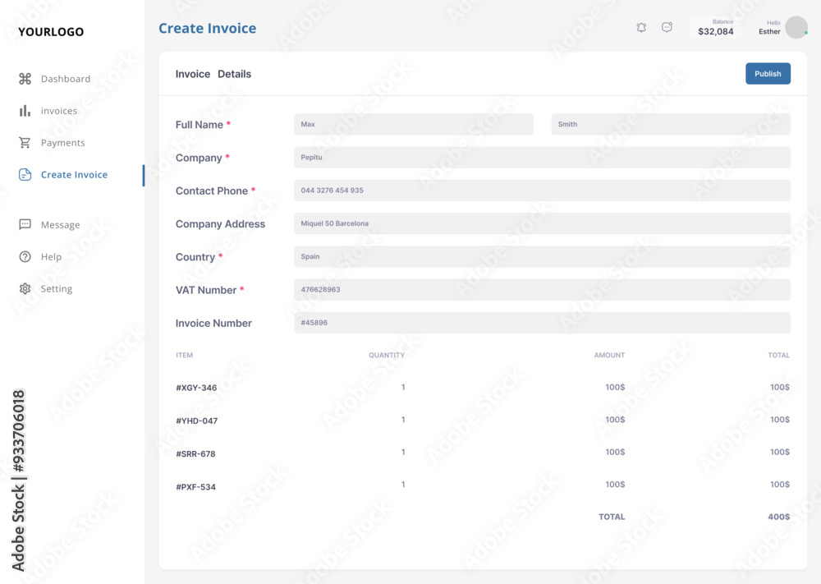Click quantity value for #XGY-346
This screenshot has height=584, width=821.
pyautogui.click(x=403, y=387)
